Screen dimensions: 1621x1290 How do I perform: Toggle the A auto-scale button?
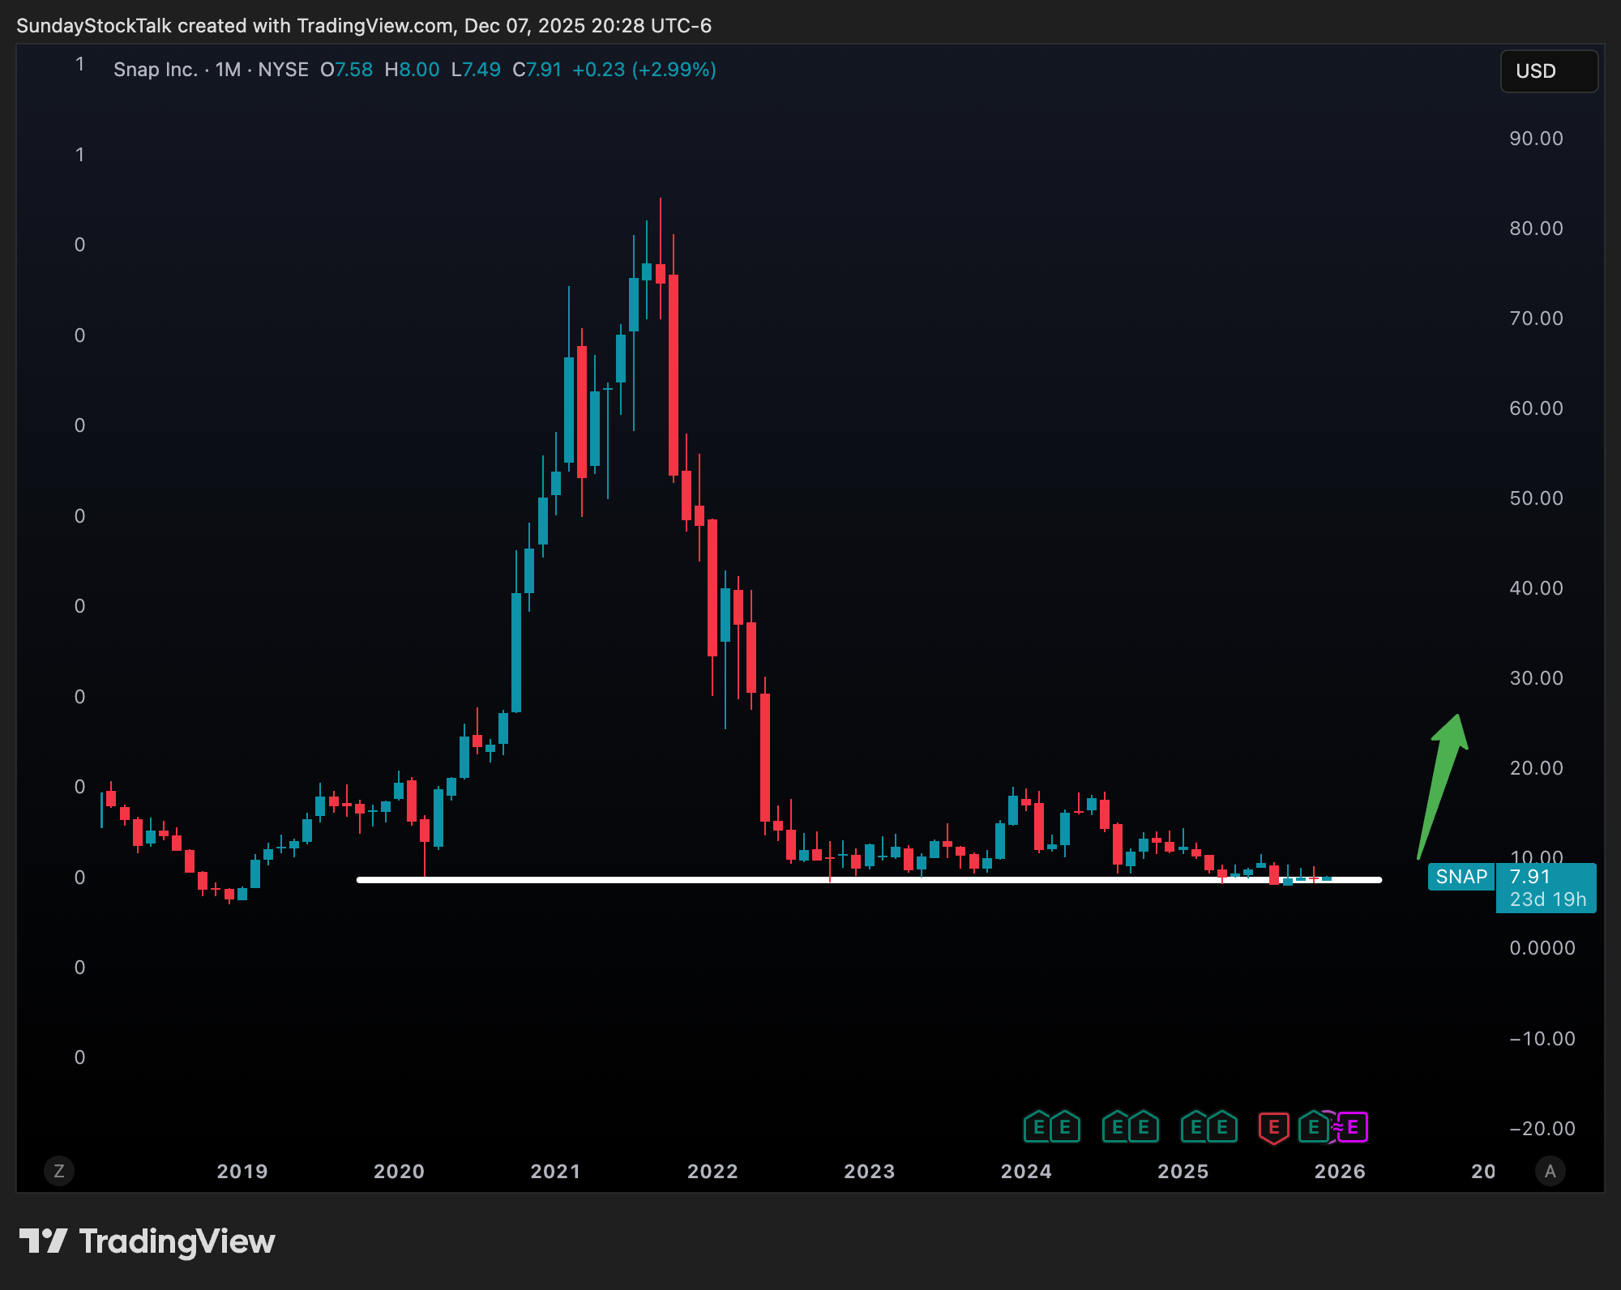click(1550, 1171)
